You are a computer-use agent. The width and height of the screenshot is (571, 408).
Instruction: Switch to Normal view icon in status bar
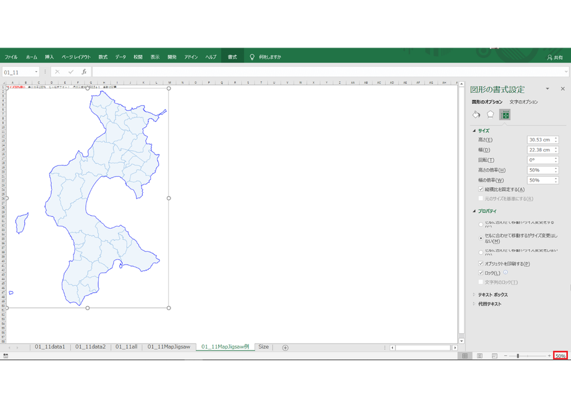pyautogui.click(x=465, y=355)
